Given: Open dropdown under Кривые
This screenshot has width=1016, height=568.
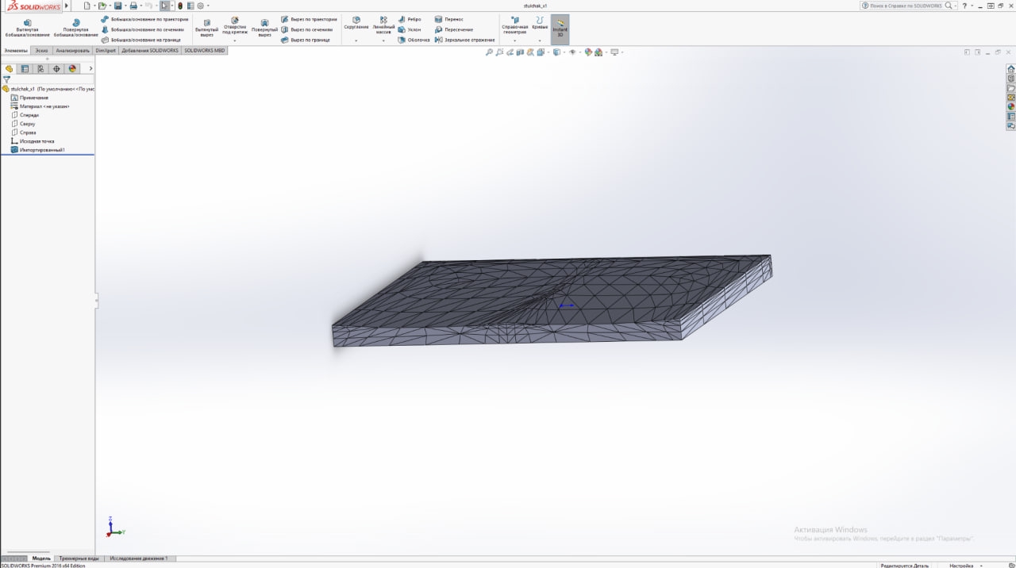Looking at the screenshot, I should [x=540, y=40].
